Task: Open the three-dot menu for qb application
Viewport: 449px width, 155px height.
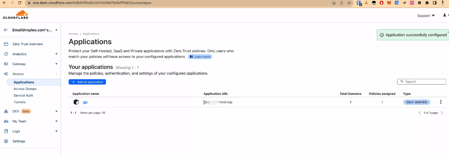Action: (x=441, y=102)
